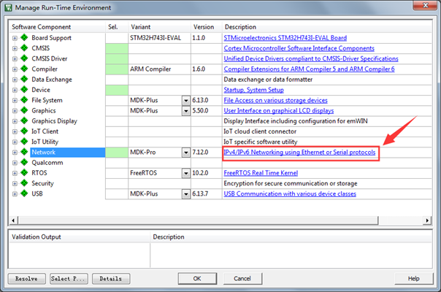The width and height of the screenshot is (441, 292).
Task: Click the Keil icon in the title bar
Action: [x=9, y=7]
